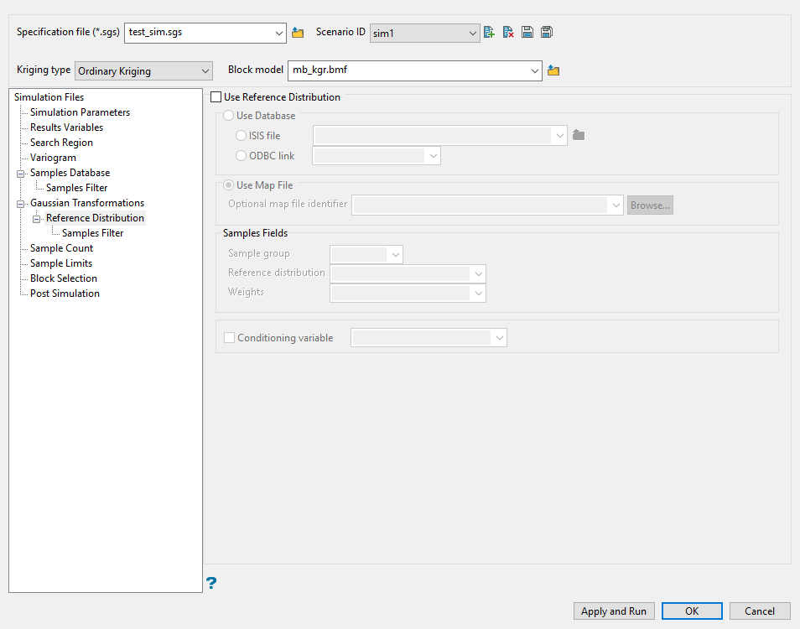
Task: Save the current scenario with the disk icon
Action: pos(527,32)
